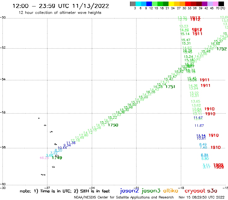The image size is (228, 200).
Task: Click the purple swatch in the legend
Action: pos(205,4)
